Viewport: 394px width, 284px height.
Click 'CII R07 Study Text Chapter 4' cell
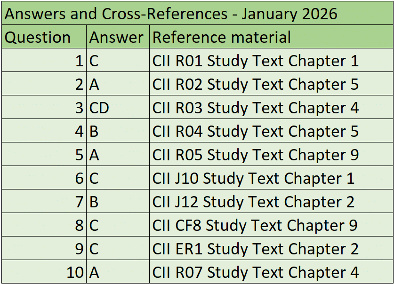tap(272, 272)
